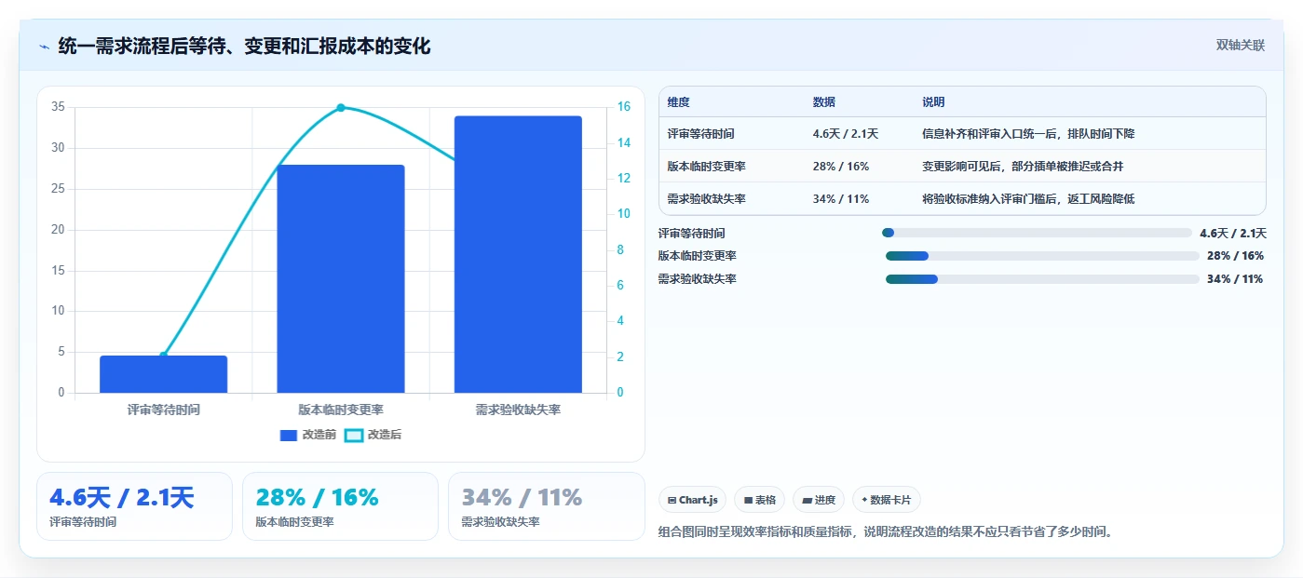Click table cell 需求验收缺失率
This screenshot has width=1303, height=578.
tap(707, 199)
